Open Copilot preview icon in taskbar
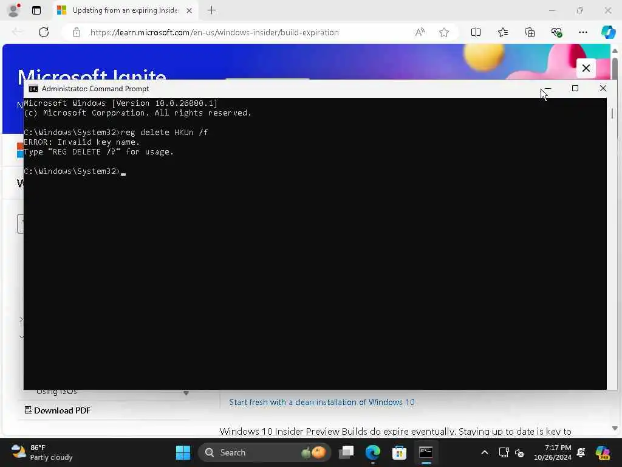Screen dimensions: 622x467 [x=602, y=452]
